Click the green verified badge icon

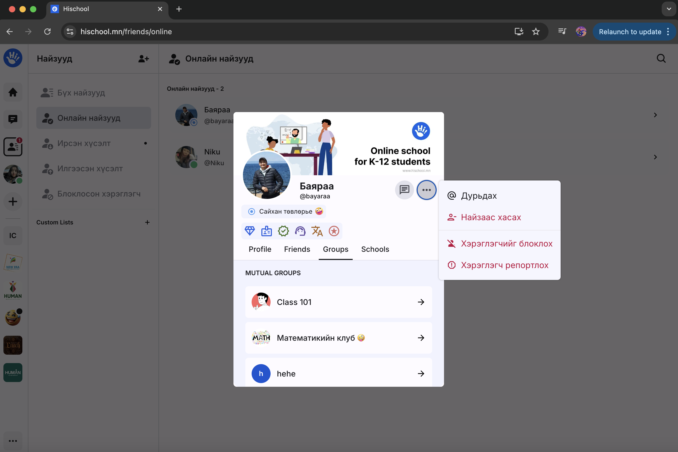pyautogui.click(x=283, y=231)
